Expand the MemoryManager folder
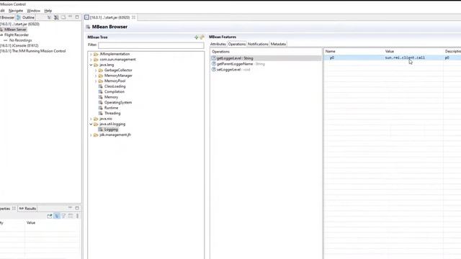Viewport: 461px width, 259px height. (96, 76)
